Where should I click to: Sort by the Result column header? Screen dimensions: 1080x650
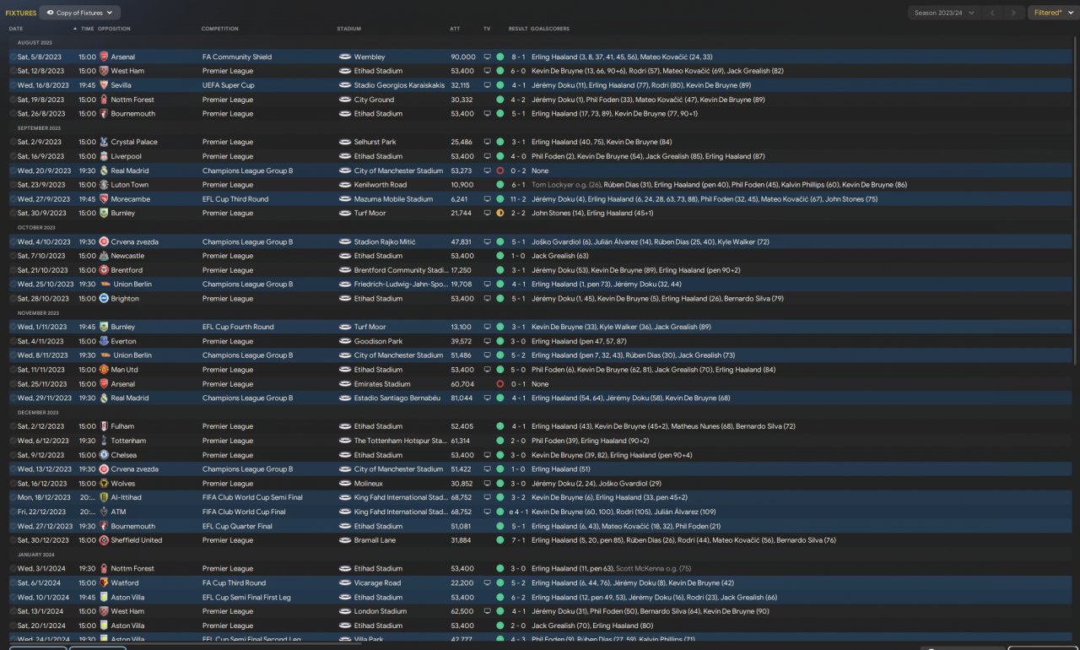click(x=518, y=29)
